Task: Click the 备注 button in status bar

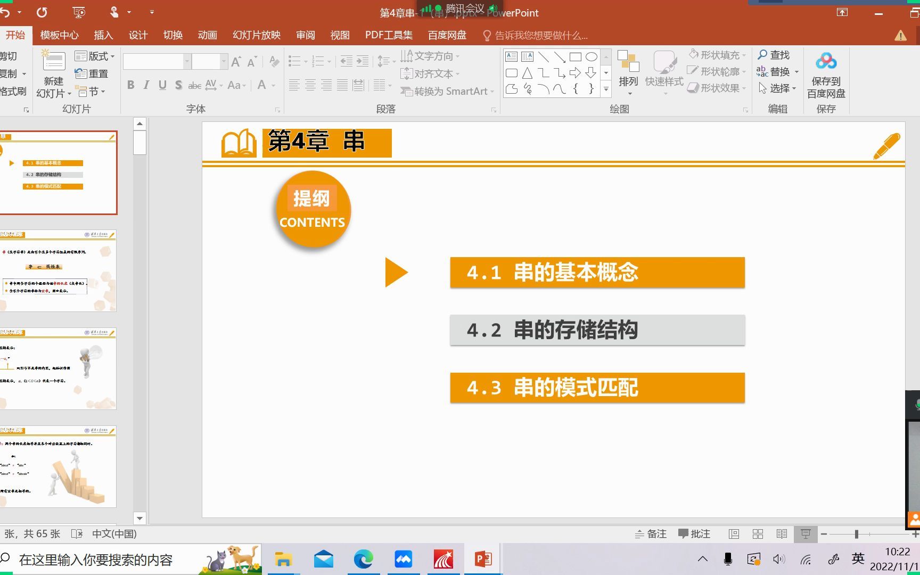Action: point(651,533)
